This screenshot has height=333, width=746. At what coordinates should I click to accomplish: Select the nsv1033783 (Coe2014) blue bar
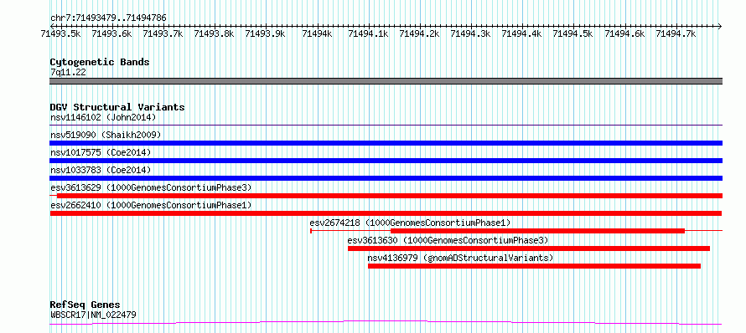click(386, 178)
